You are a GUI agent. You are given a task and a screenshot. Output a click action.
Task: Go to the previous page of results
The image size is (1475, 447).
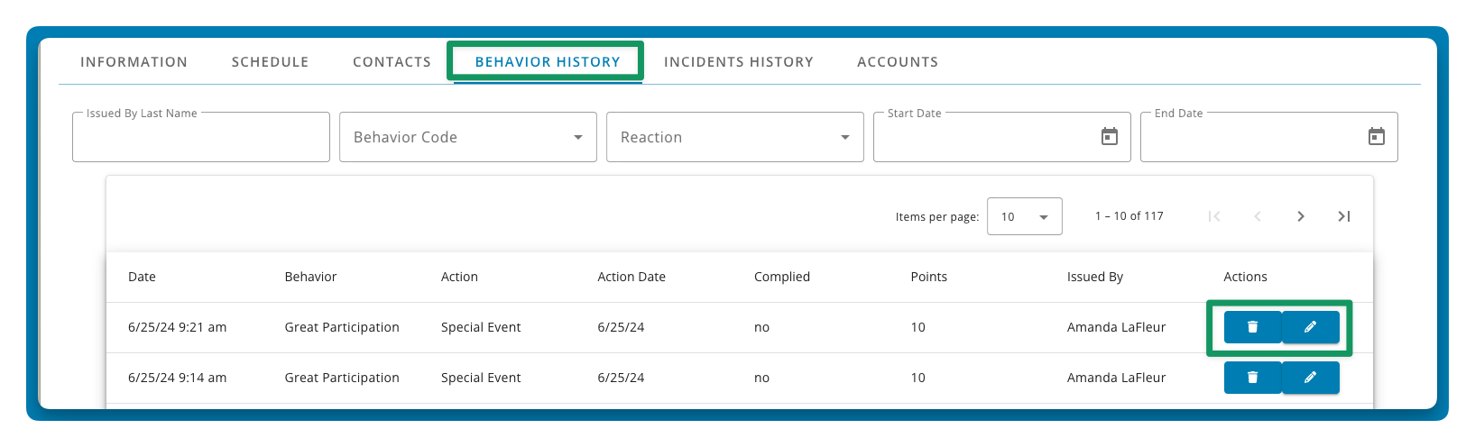point(1258,216)
